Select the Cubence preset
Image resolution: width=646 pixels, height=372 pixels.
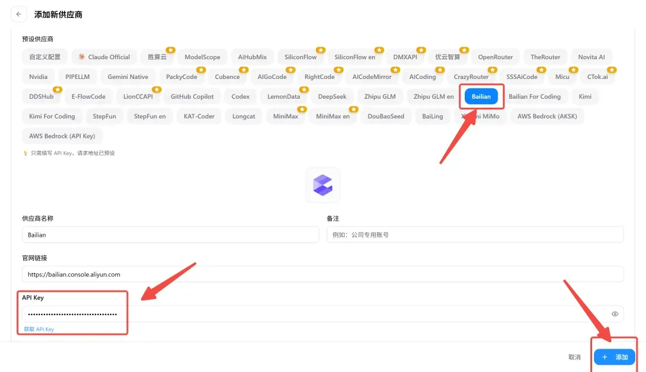227,77
